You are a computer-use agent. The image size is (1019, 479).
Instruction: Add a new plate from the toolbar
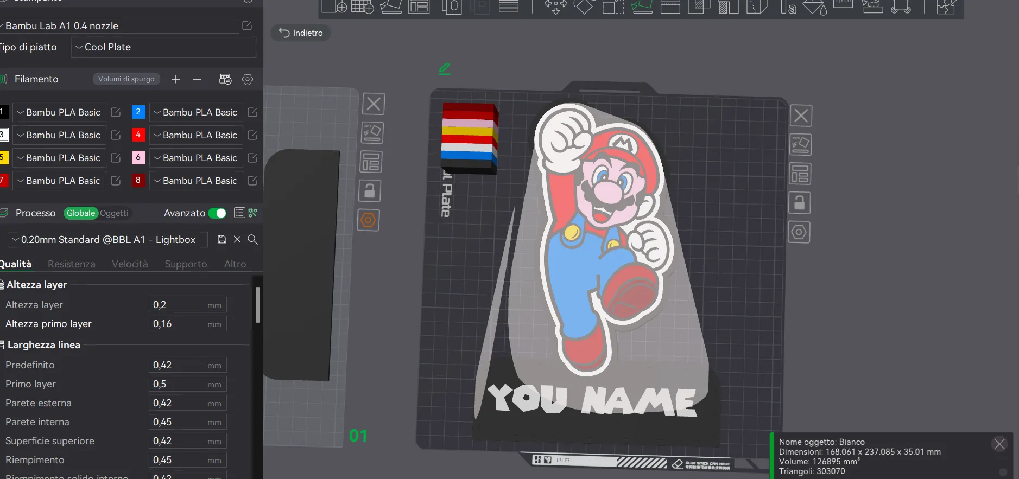(362, 7)
